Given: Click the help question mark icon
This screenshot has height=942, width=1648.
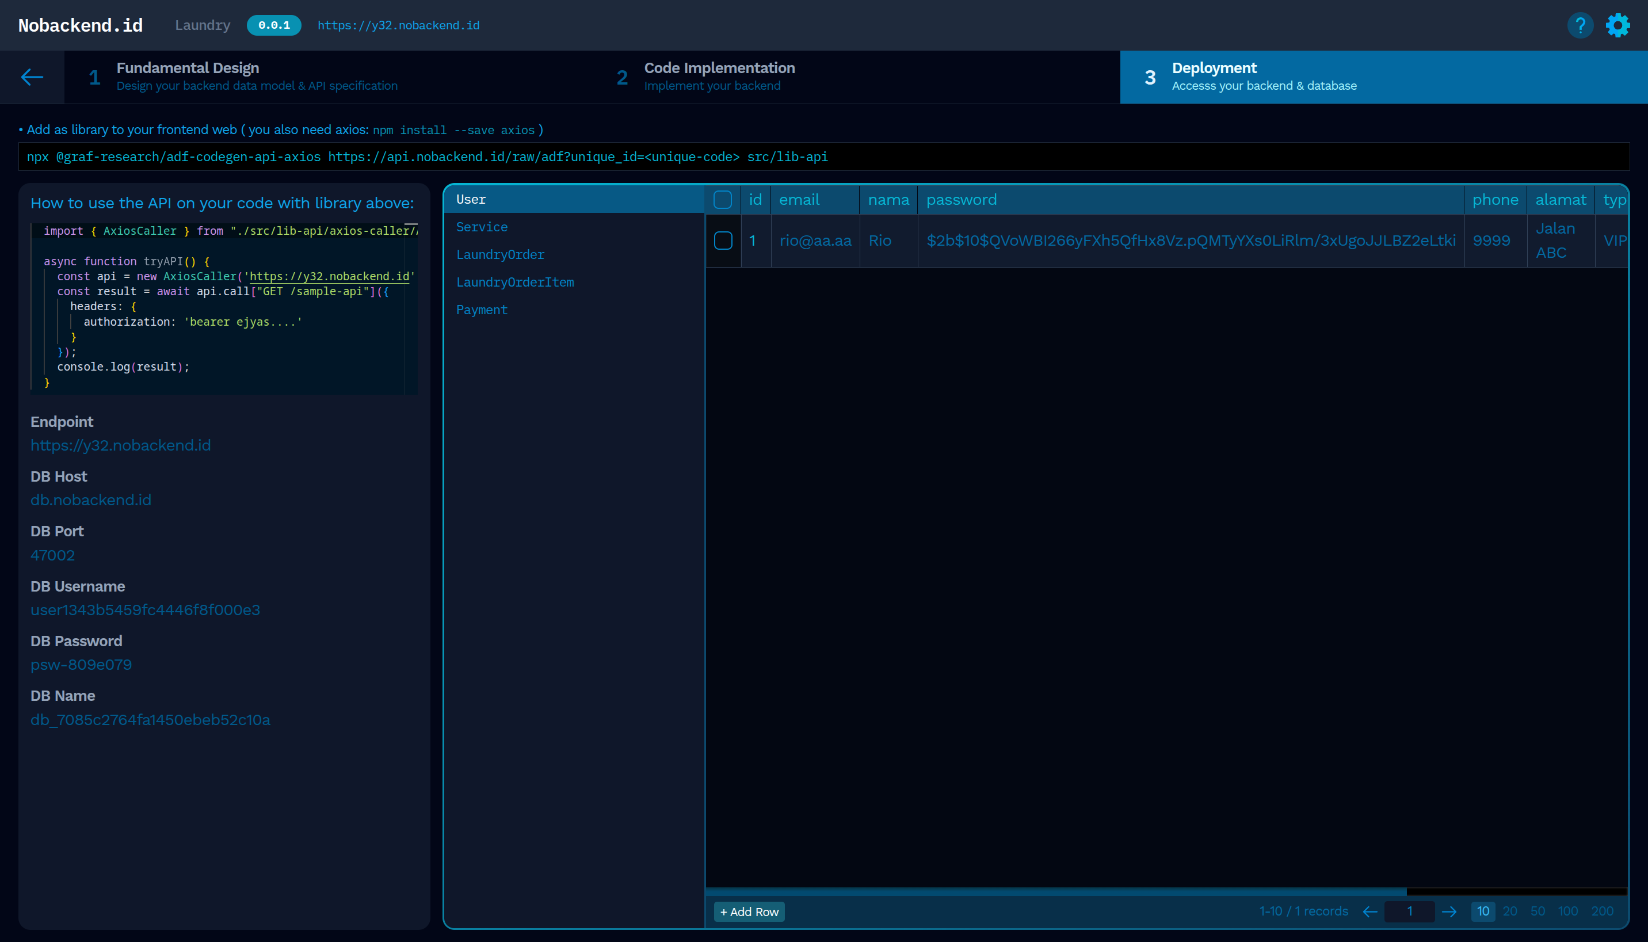Looking at the screenshot, I should [1580, 25].
